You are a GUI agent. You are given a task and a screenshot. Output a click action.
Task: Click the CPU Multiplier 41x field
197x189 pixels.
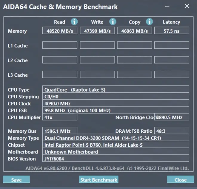60,117
